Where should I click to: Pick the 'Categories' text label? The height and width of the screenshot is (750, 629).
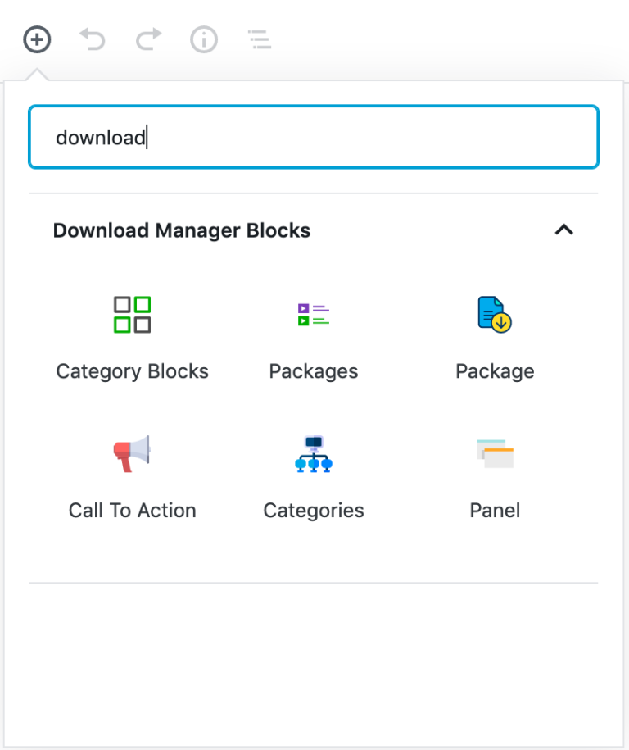(x=314, y=511)
